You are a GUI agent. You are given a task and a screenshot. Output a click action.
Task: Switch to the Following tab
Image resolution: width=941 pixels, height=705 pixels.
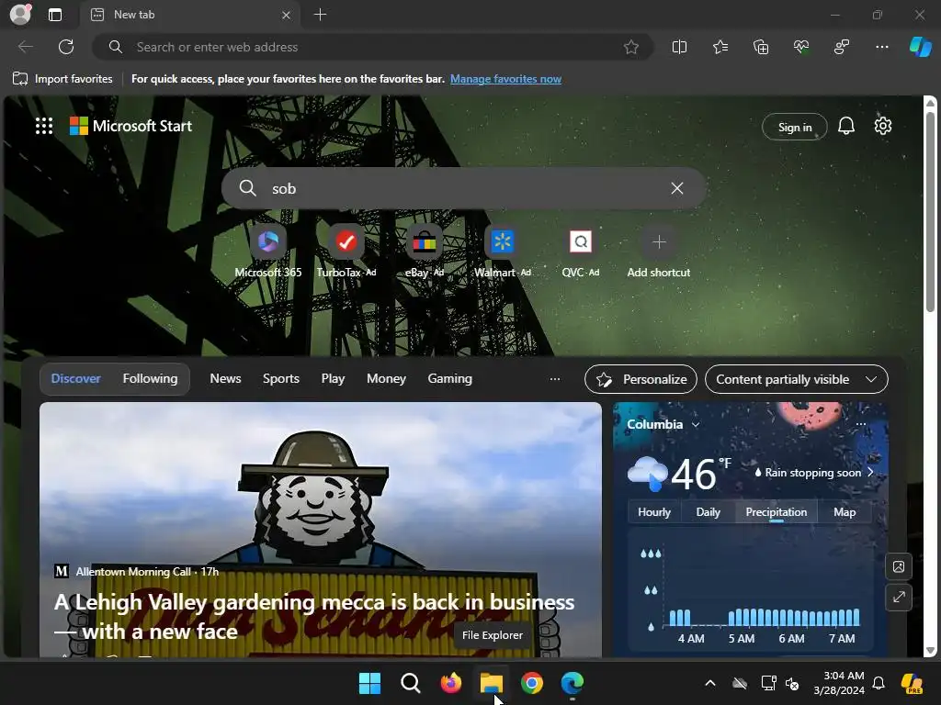click(150, 378)
